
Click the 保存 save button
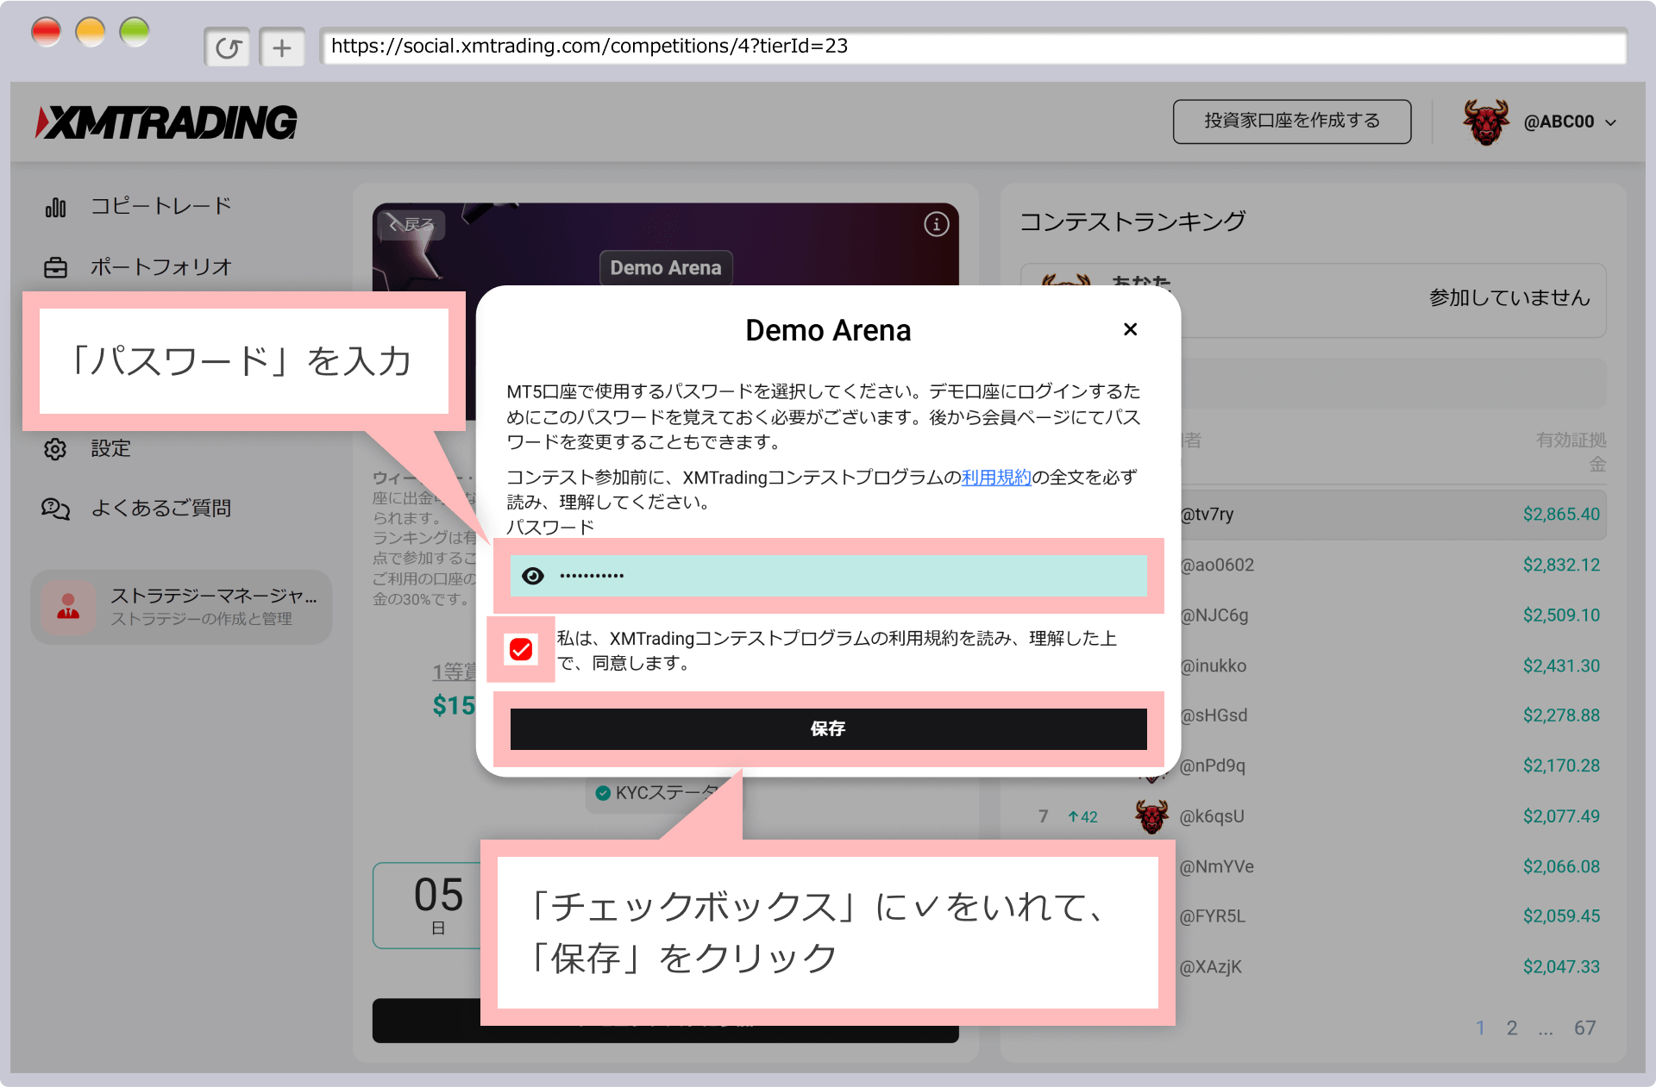tap(828, 729)
